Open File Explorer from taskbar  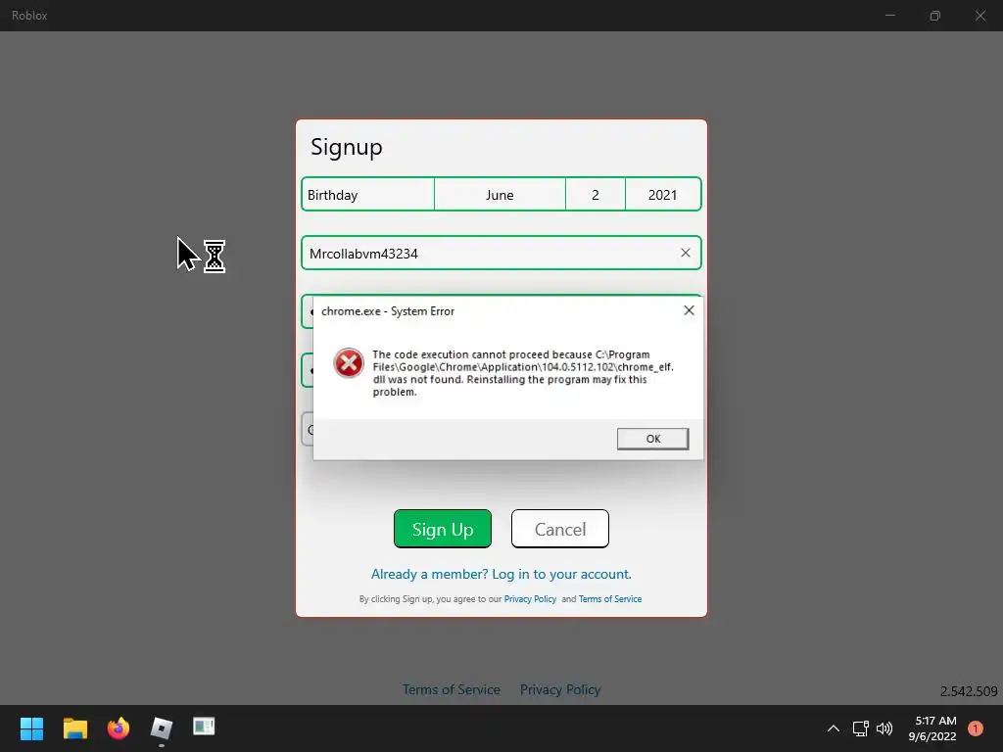click(74, 728)
